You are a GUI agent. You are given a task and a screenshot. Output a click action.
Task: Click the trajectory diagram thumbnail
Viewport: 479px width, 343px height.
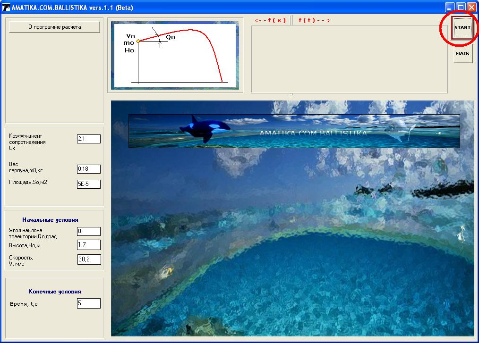coord(175,55)
